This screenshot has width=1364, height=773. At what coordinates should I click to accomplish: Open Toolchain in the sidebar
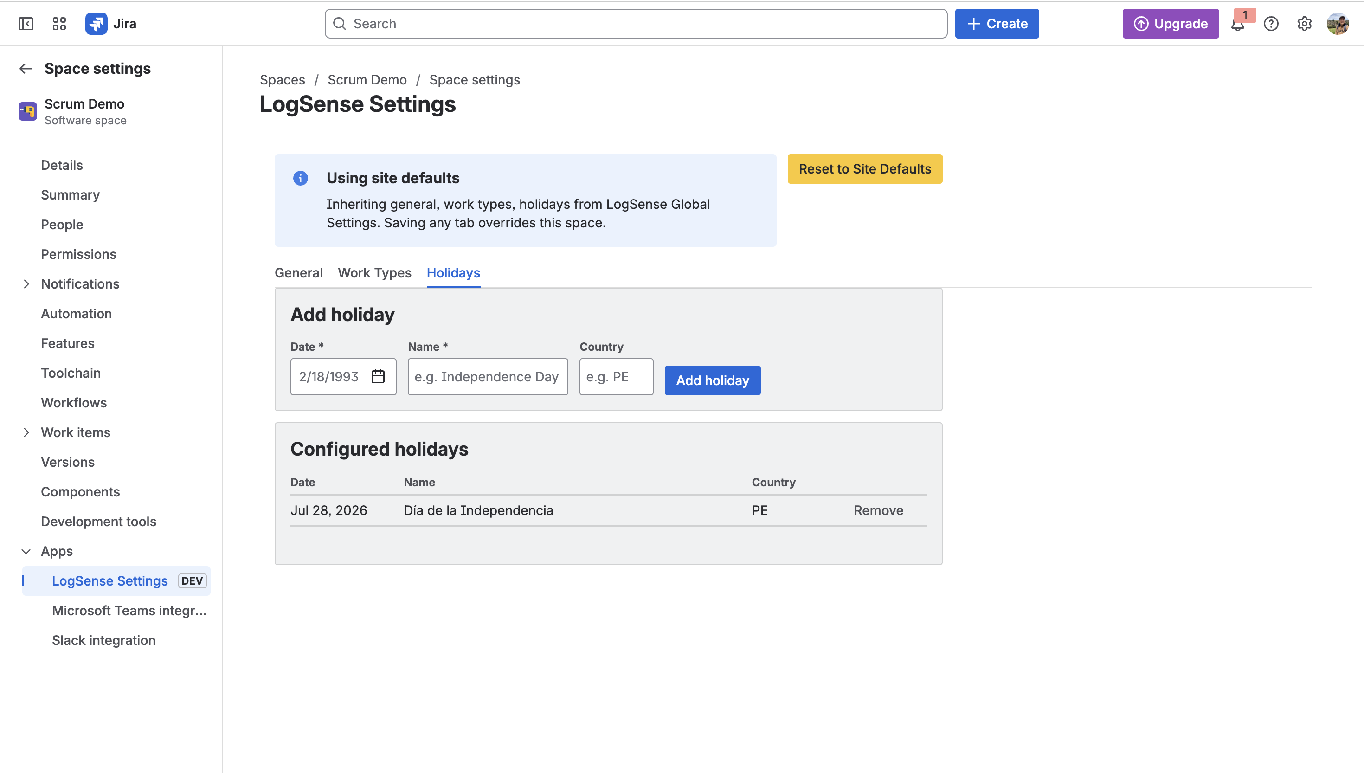tap(71, 373)
